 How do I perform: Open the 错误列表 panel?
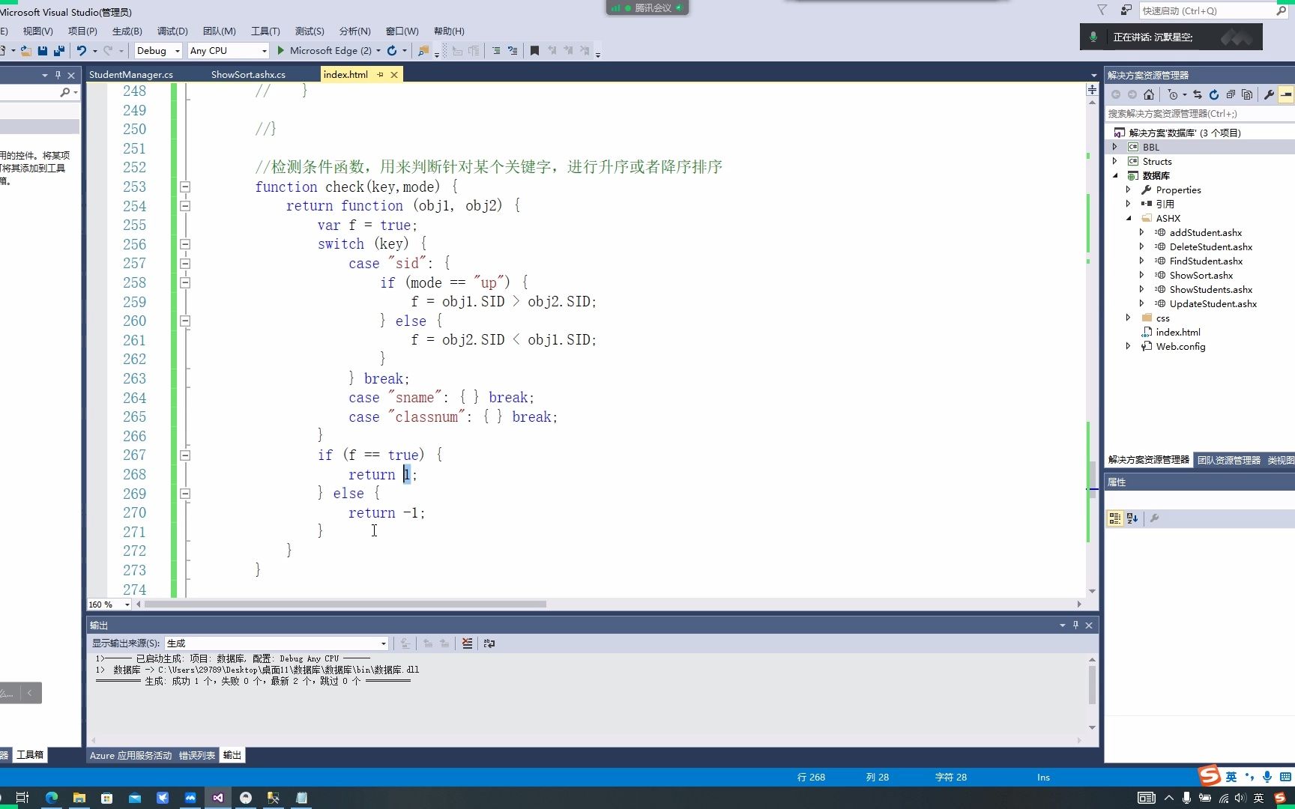[196, 755]
